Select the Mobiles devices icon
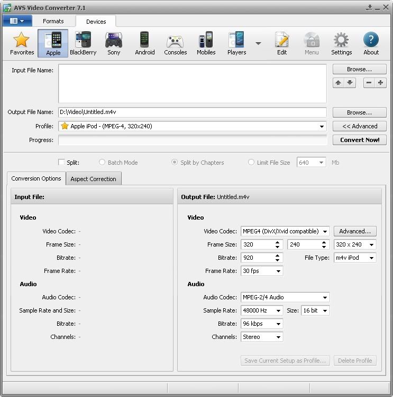 pos(206,43)
